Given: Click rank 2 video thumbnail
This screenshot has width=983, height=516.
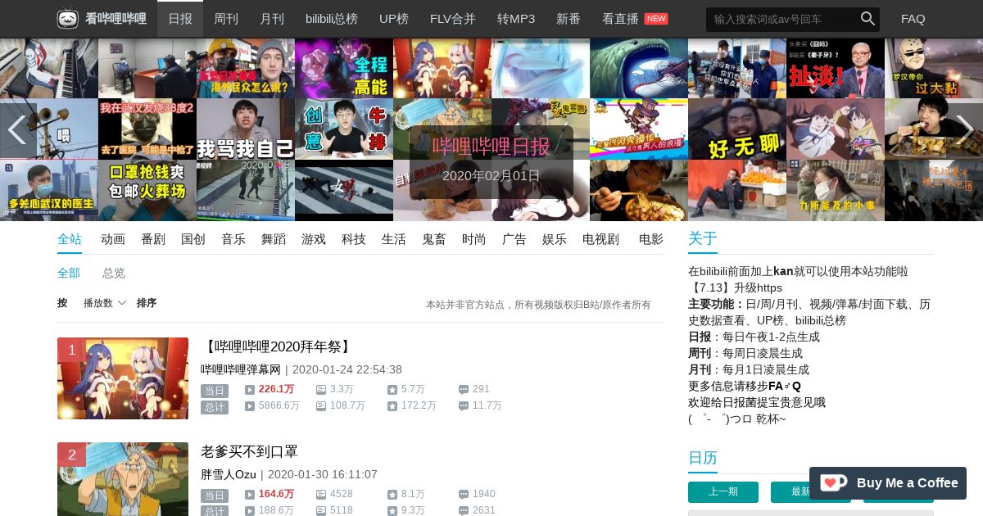Looking at the screenshot, I should (123, 479).
